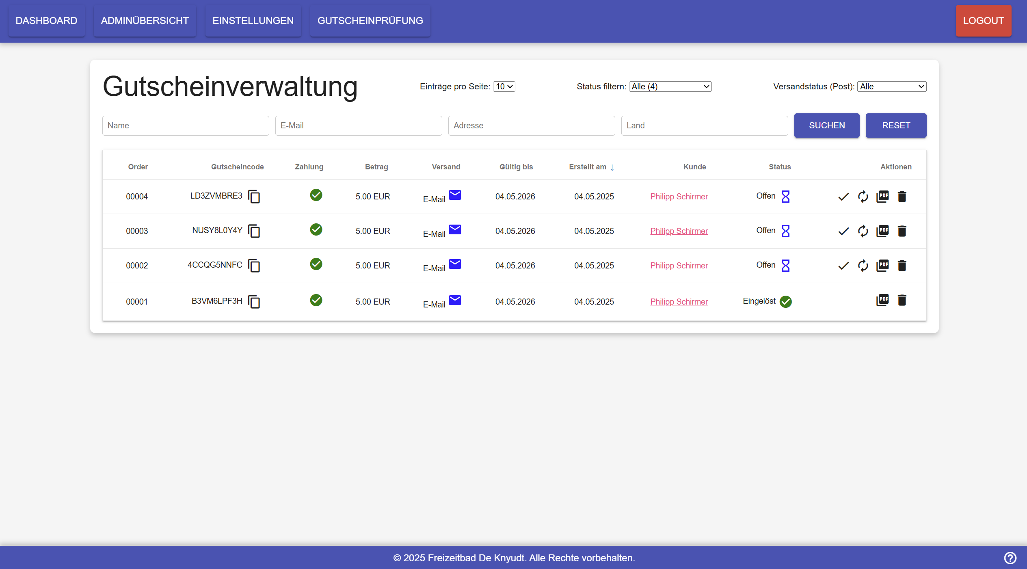Screen dimensions: 1027x569
Task: Click the Aktionen column header
Action: tap(896, 167)
